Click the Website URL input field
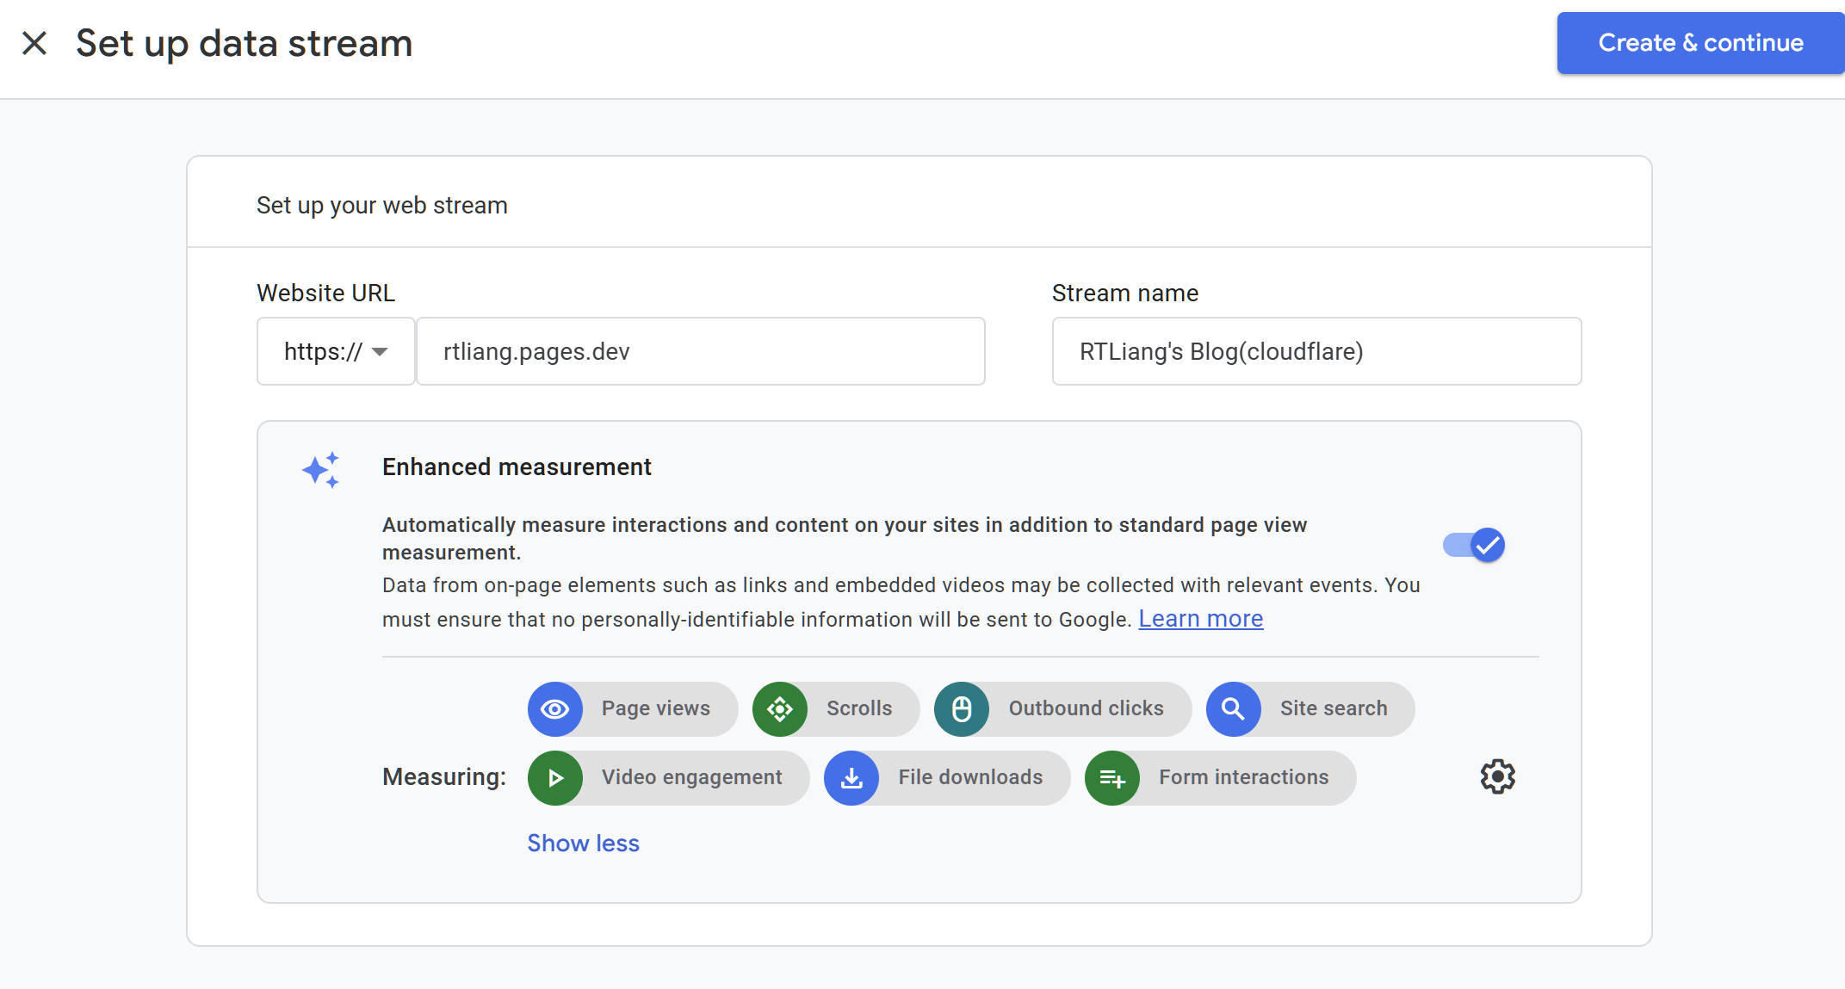The width and height of the screenshot is (1845, 989). point(700,351)
